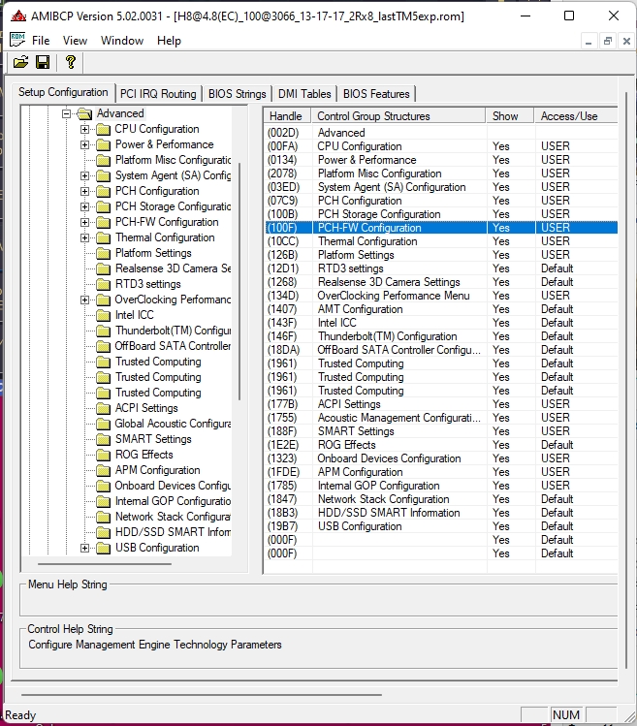Select the Network Stack Configuration tree item

tap(173, 517)
